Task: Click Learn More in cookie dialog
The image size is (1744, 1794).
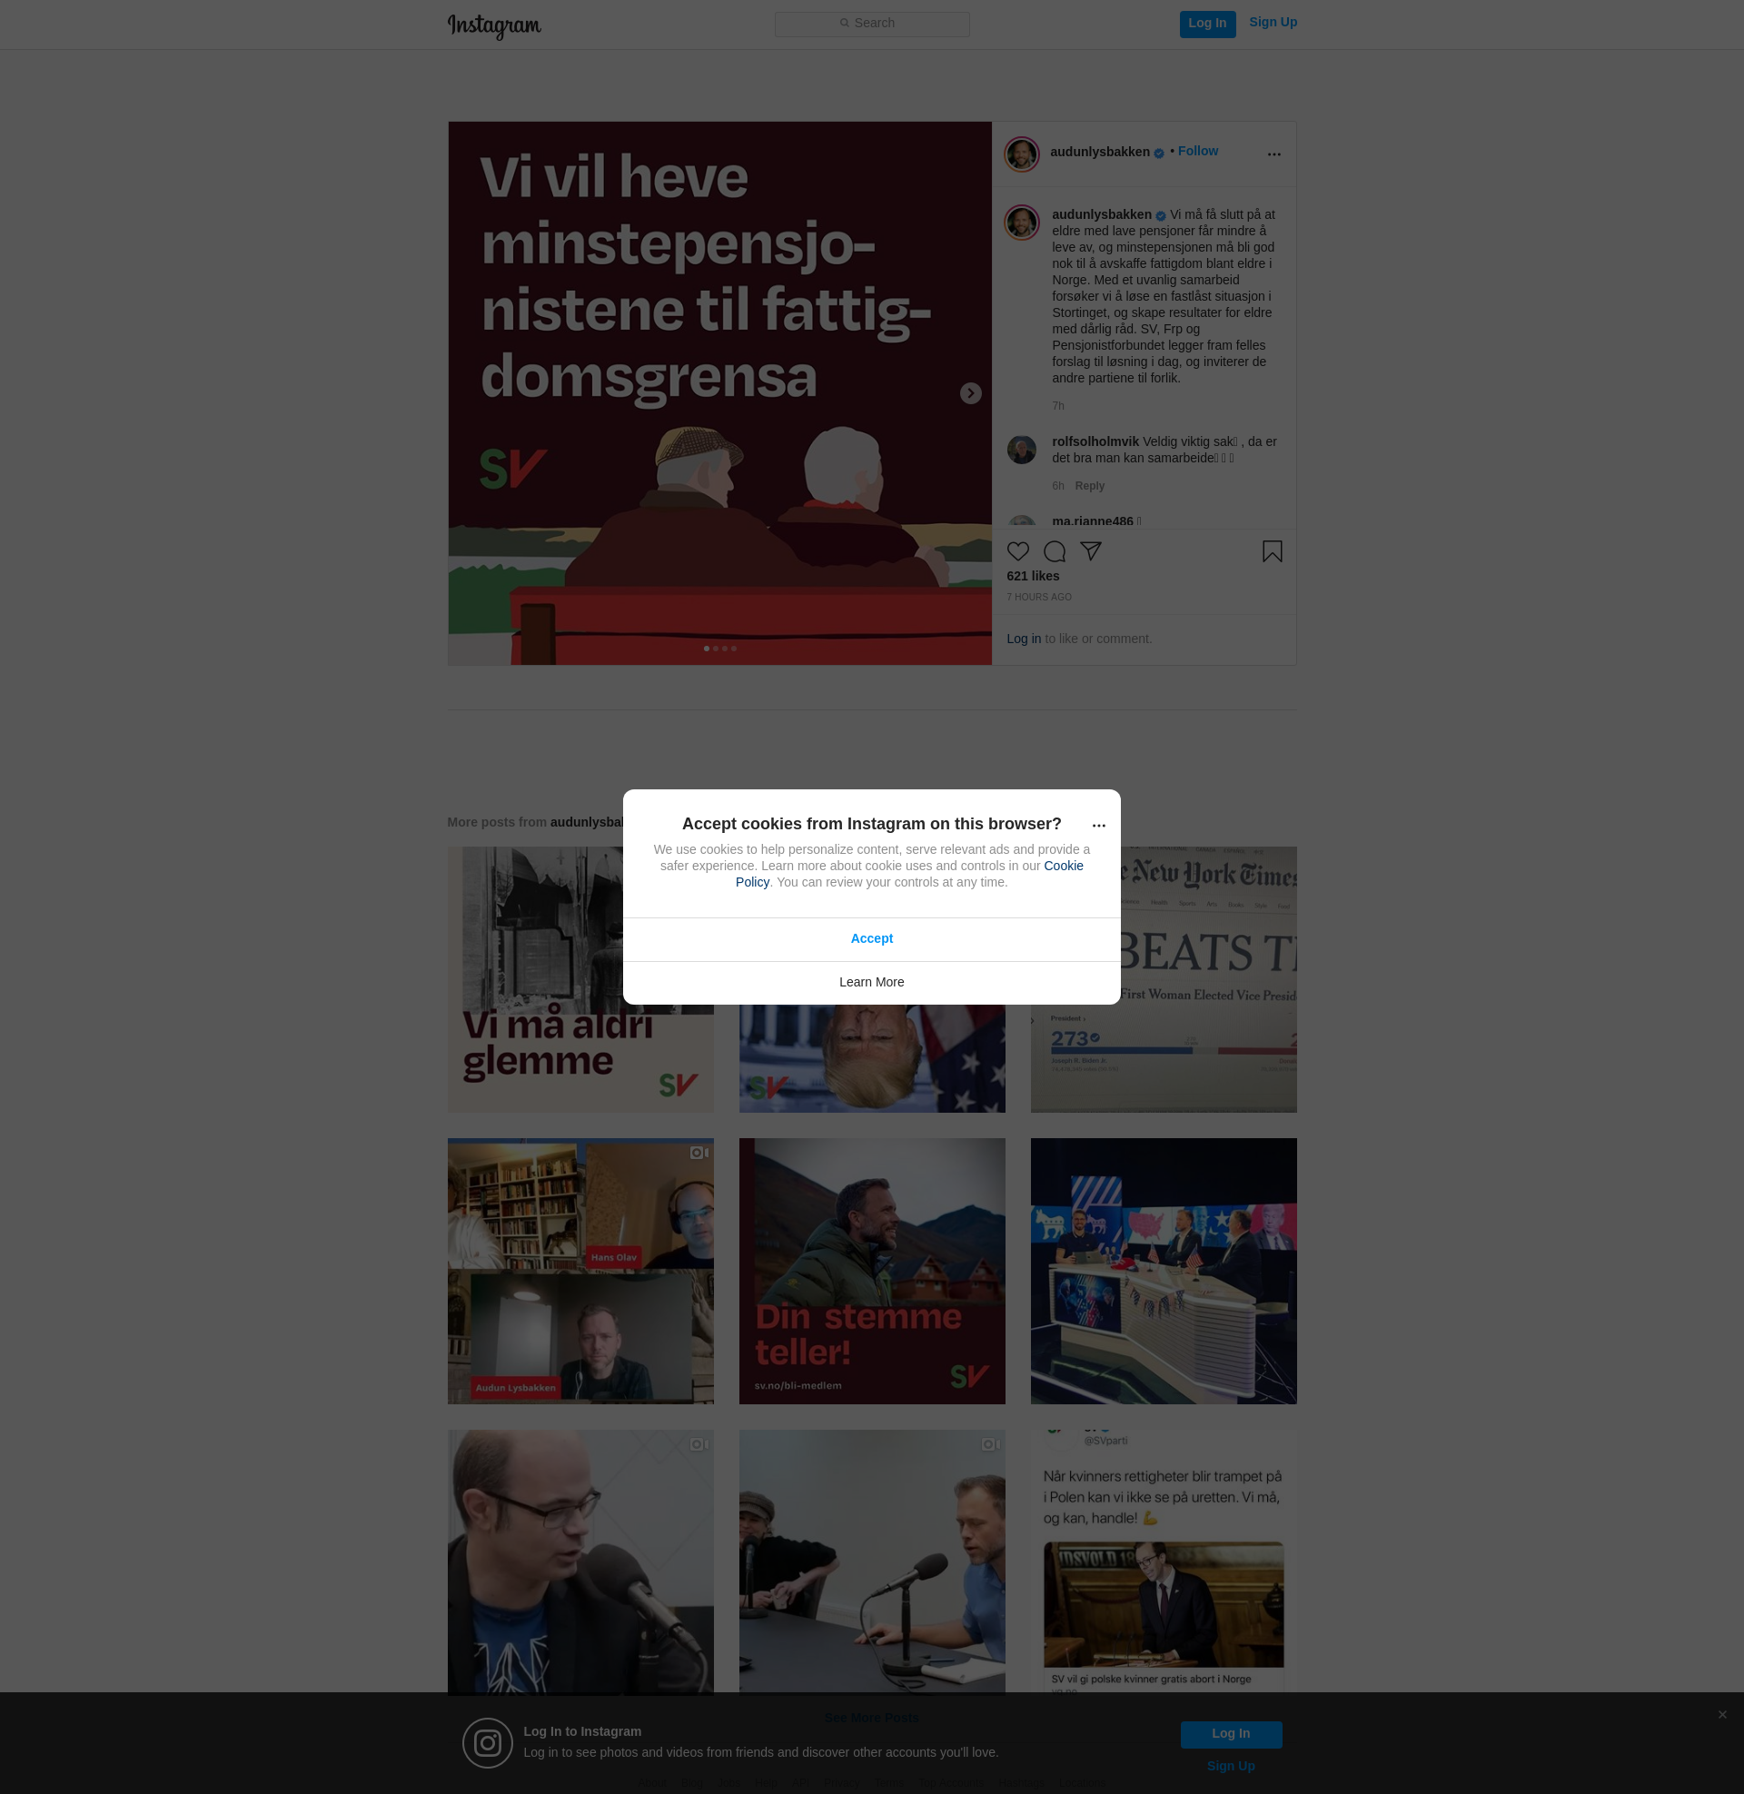Action: coord(871,983)
